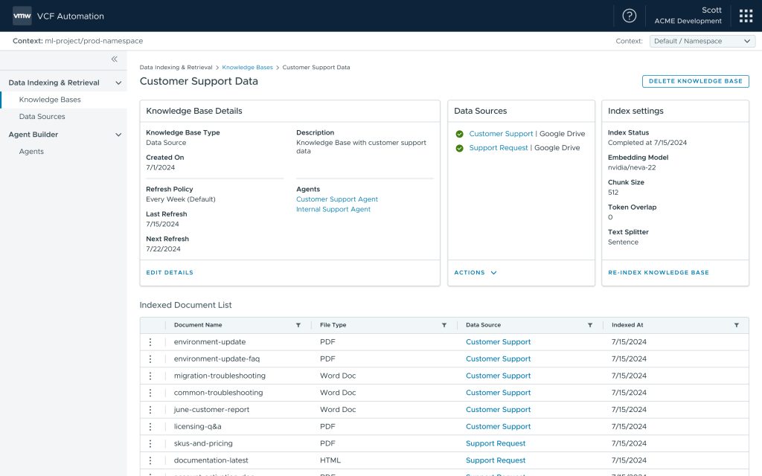762x476 pixels.
Task: Open the app launcher grid icon
Action: coord(746,16)
